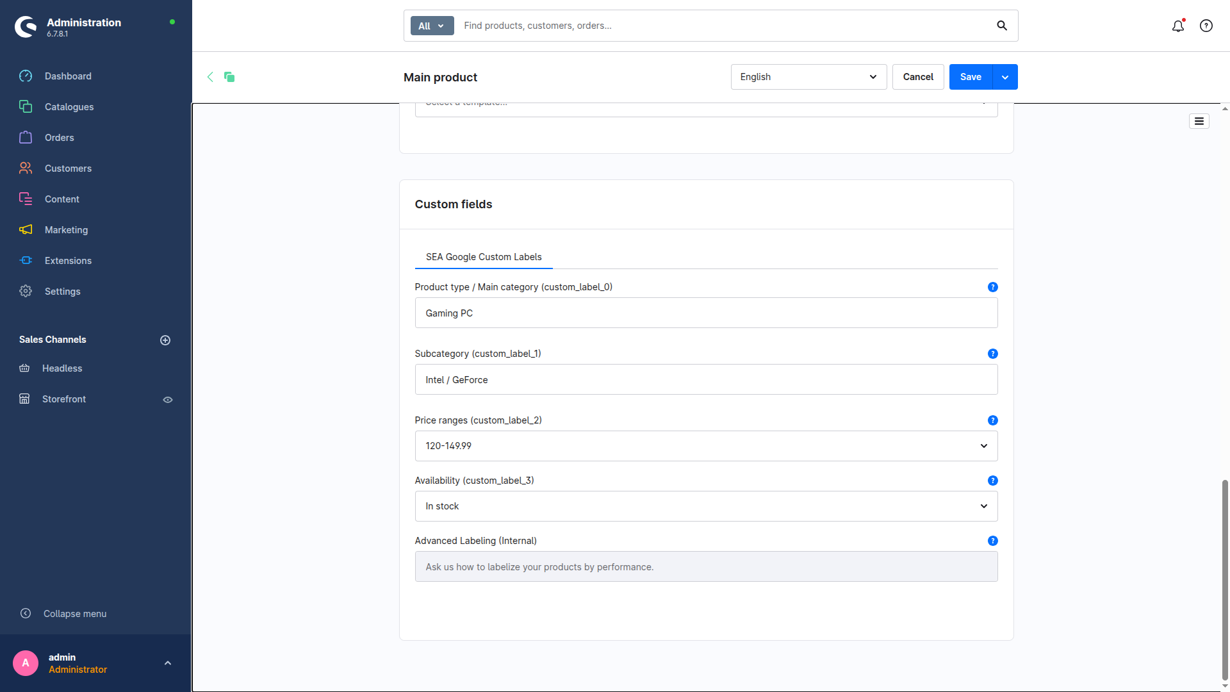Open the Availability In stock dropdown
Viewport: 1230px width, 692px height.
pyautogui.click(x=706, y=506)
